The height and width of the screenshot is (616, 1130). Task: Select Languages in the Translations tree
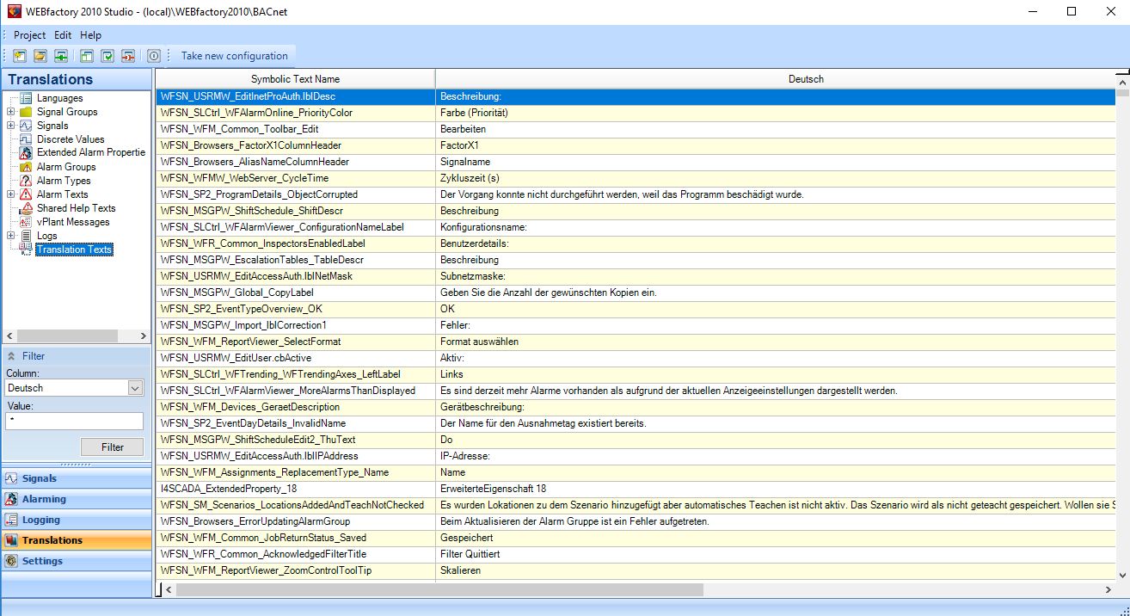click(x=59, y=98)
